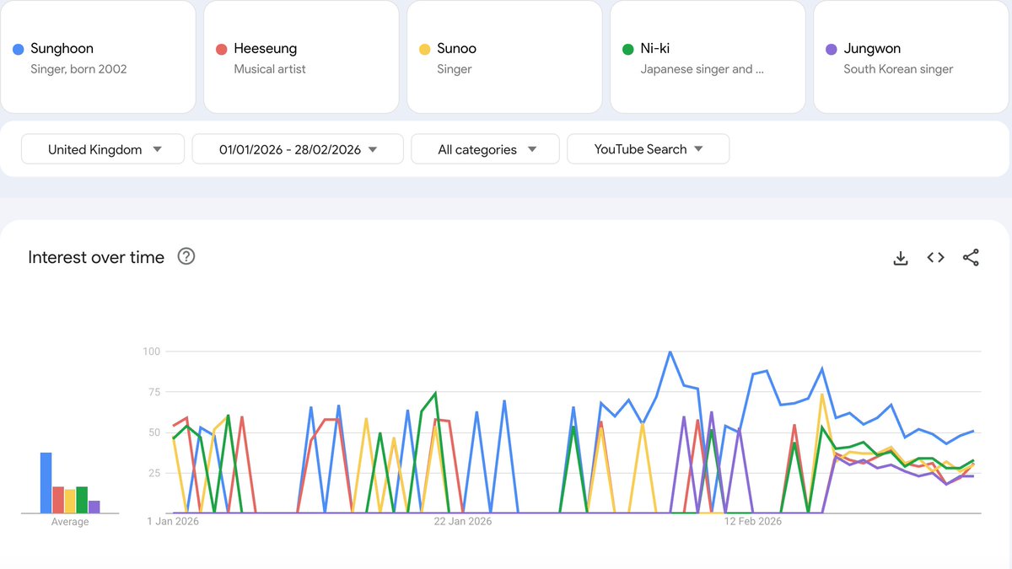Click the "22 Jan 2026" axis label

pyautogui.click(x=463, y=521)
